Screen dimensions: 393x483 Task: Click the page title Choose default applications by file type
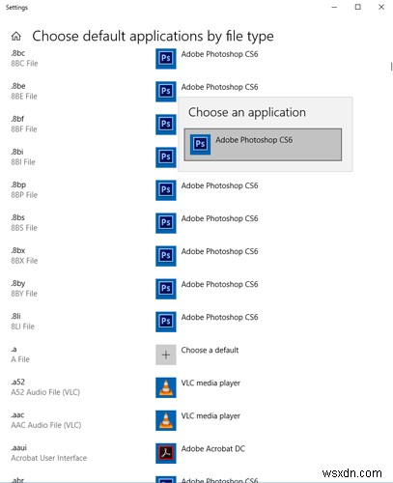coord(153,36)
